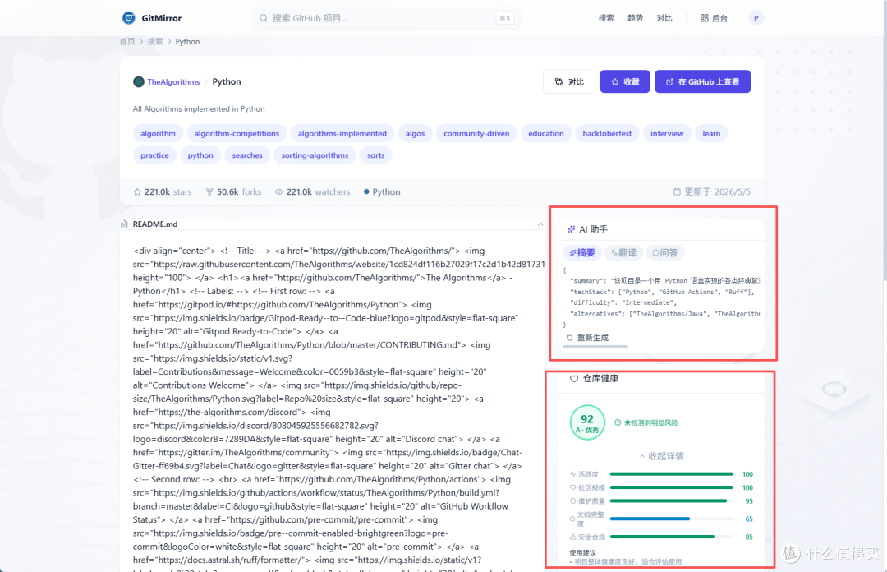This screenshot has height=572, width=887.
Task: Select the learn topic tag
Action: pyautogui.click(x=711, y=134)
